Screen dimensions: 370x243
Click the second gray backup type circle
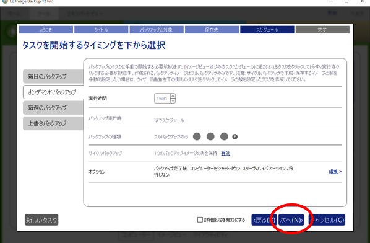(210, 136)
